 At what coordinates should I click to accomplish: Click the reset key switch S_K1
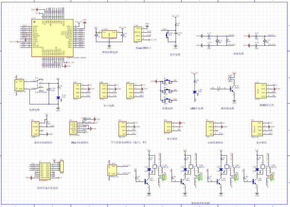(x=169, y=34)
